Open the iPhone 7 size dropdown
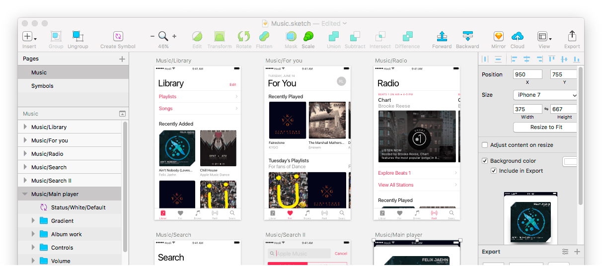Screen dimensions: 602x266 545,95
